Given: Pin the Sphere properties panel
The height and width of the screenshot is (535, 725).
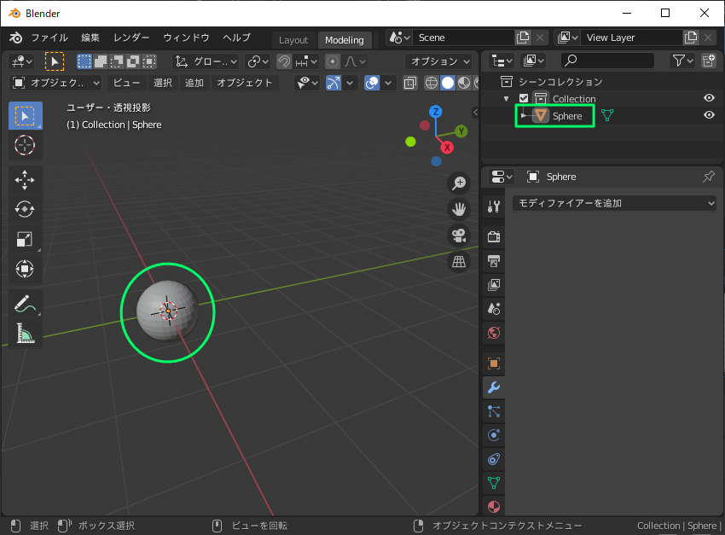Looking at the screenshot, I should coord(708,177).
